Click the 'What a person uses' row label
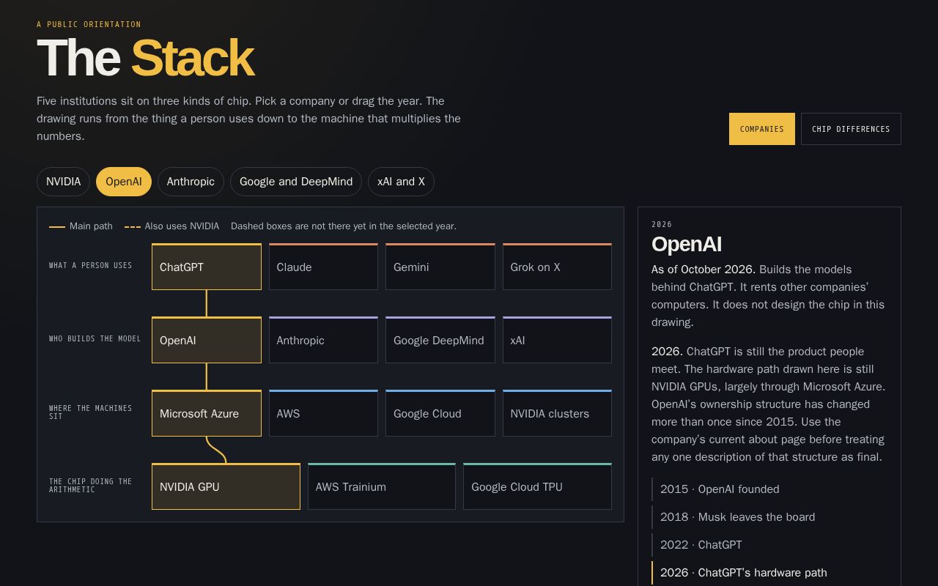 91,265
